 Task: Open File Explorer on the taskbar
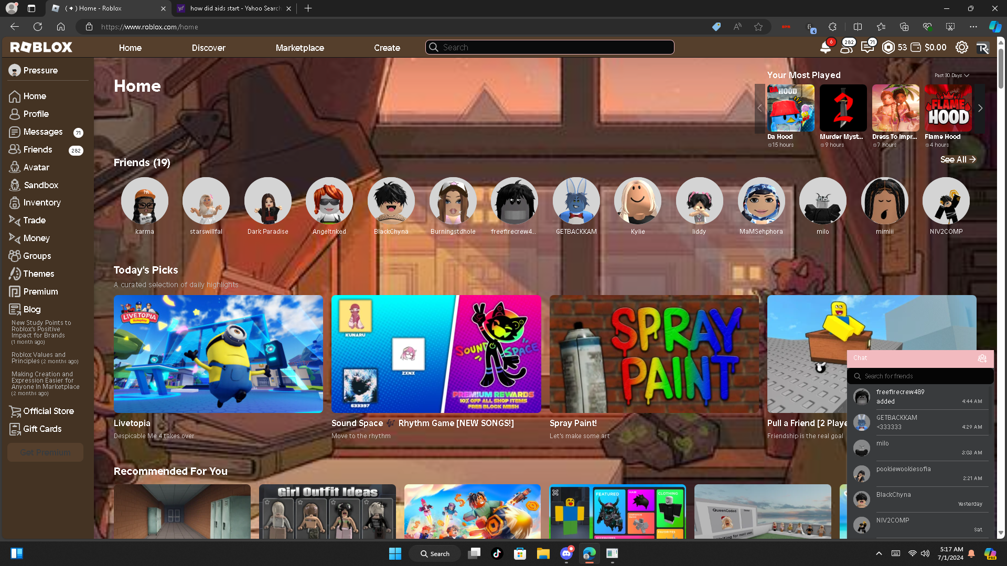pyautogui.click(x=543, y=553)
